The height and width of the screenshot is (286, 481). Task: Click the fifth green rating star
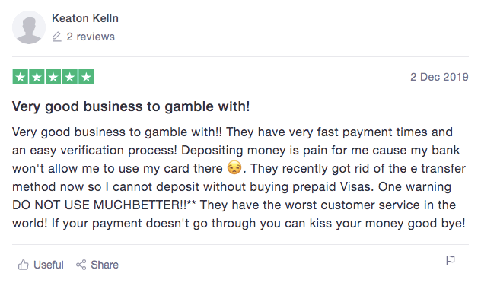pyautogui.click(x=86, y=77)
